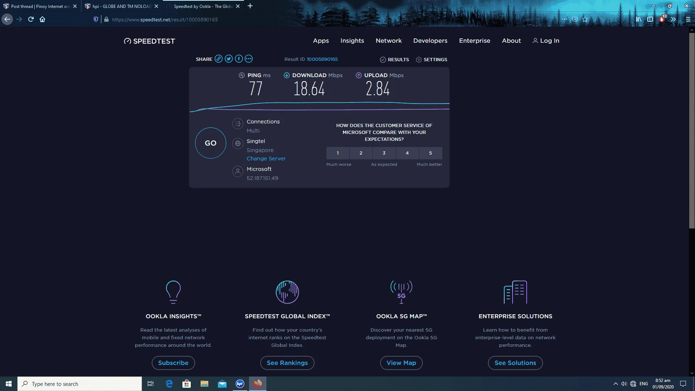Share result via copy link icon
695x391 pixels.
pyautogui.click(x=219, y=59)
